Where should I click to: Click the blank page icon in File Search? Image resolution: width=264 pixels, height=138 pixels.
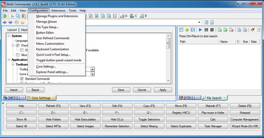259,30
